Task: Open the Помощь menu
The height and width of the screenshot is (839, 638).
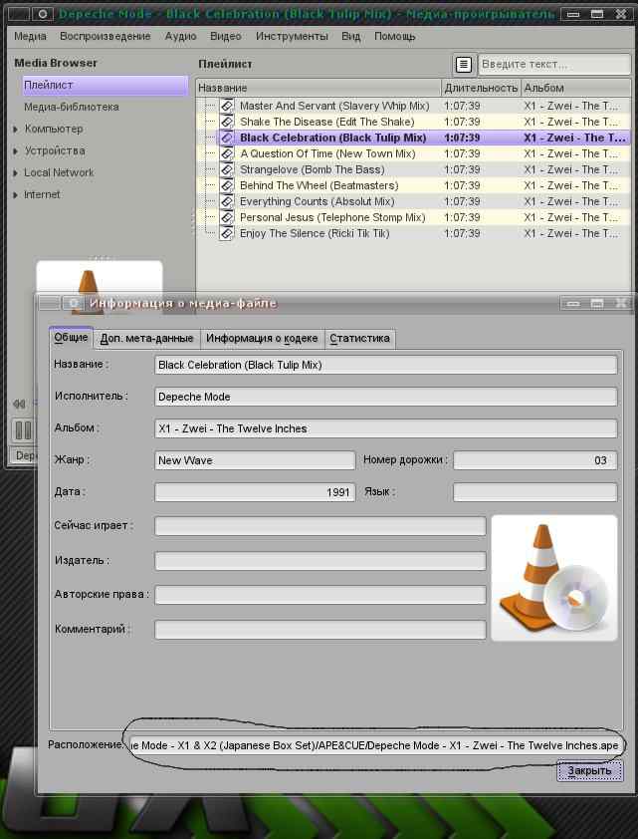Action: pyautogui.click(x=395, y=37)
